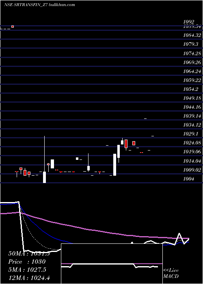Click the 1079.3 price axis label

click(x=190, y=44)
